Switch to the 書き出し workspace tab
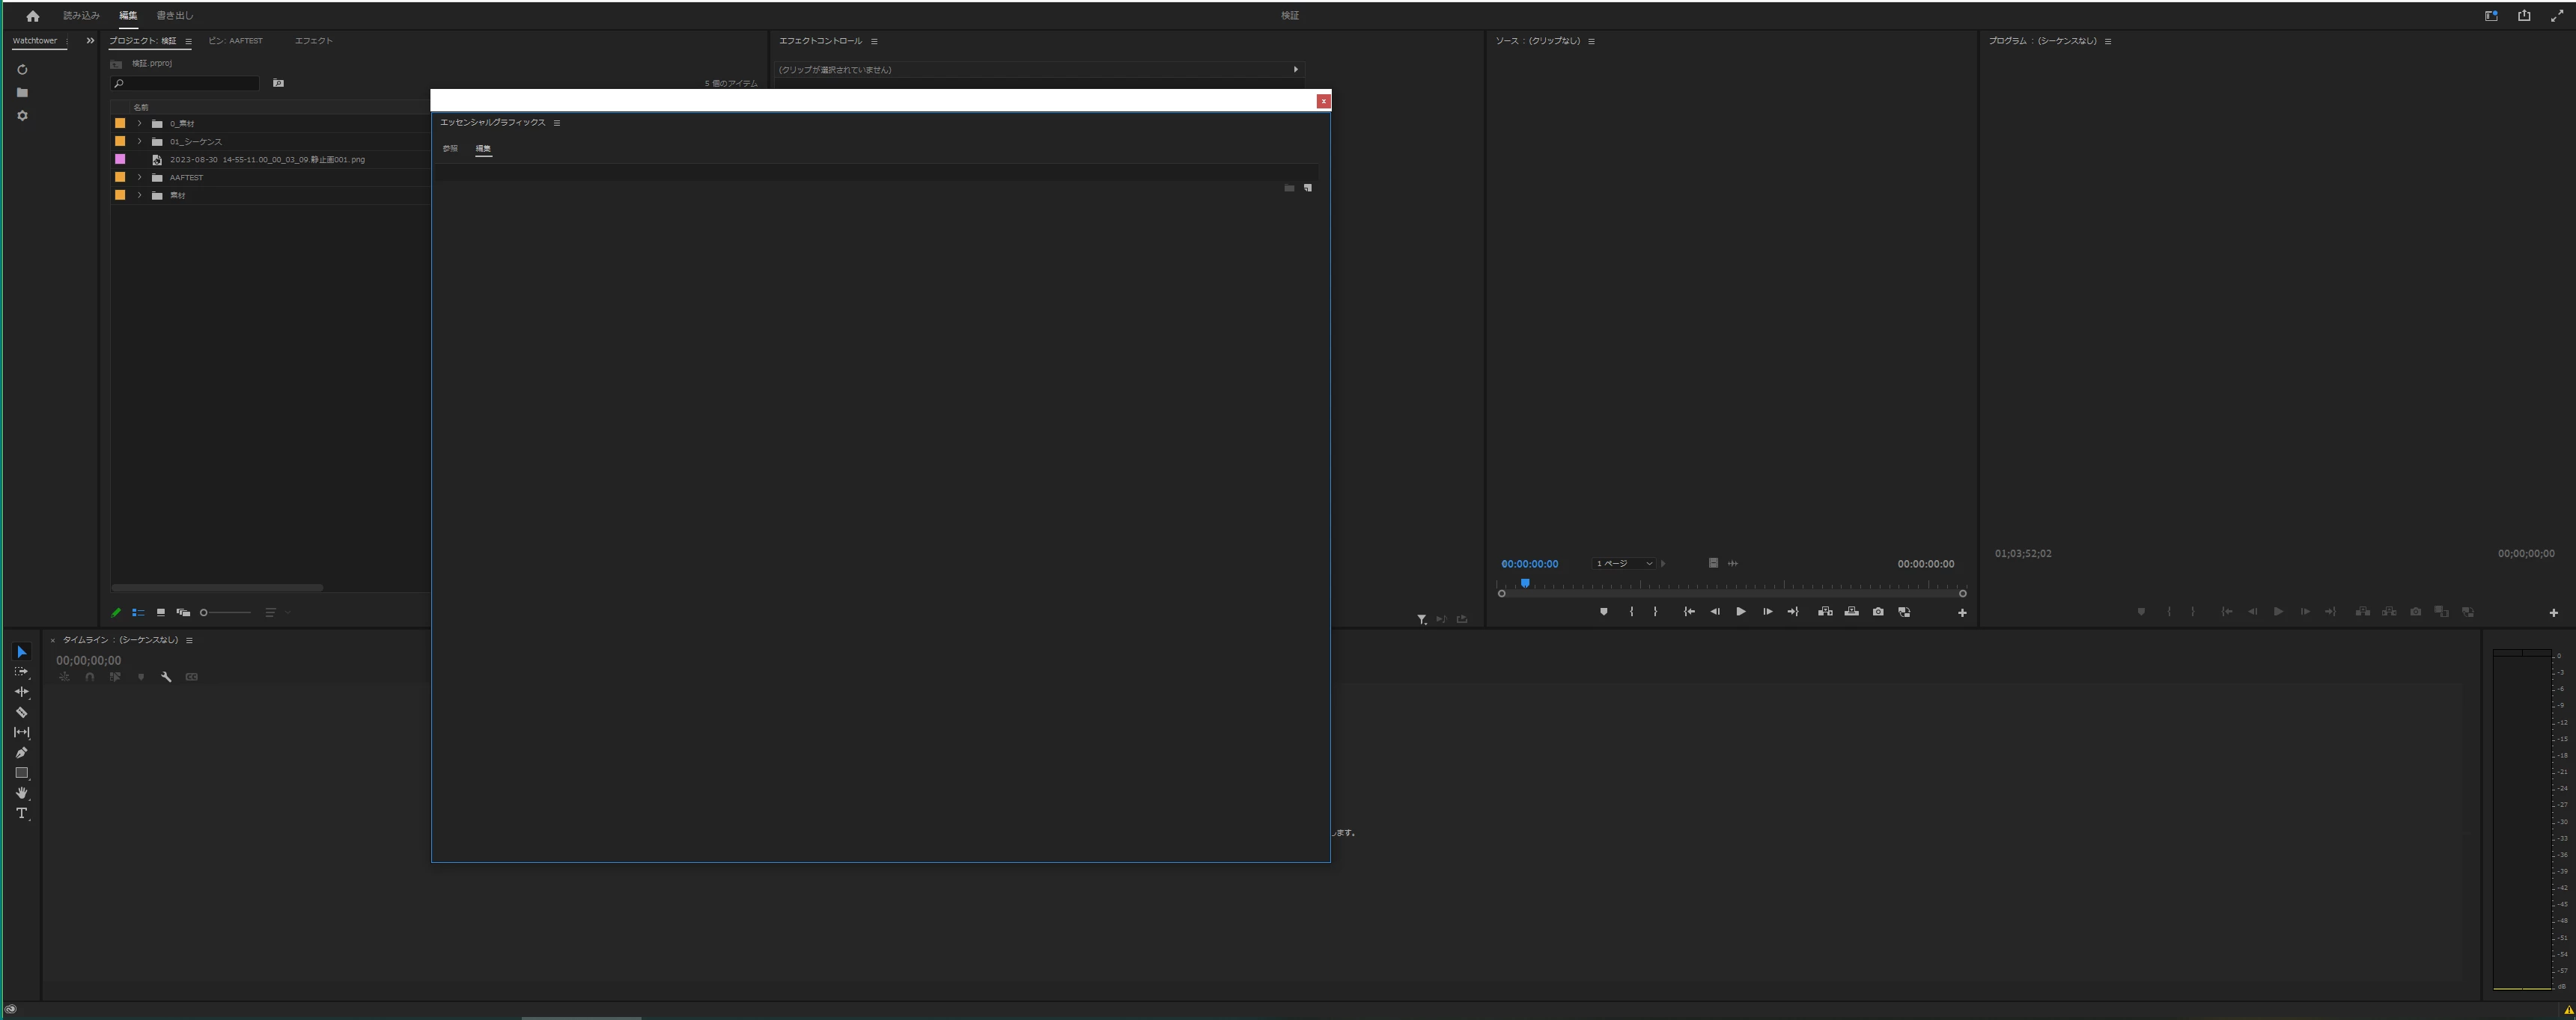Screen dimensions: 2576x1020 [175, 16]
